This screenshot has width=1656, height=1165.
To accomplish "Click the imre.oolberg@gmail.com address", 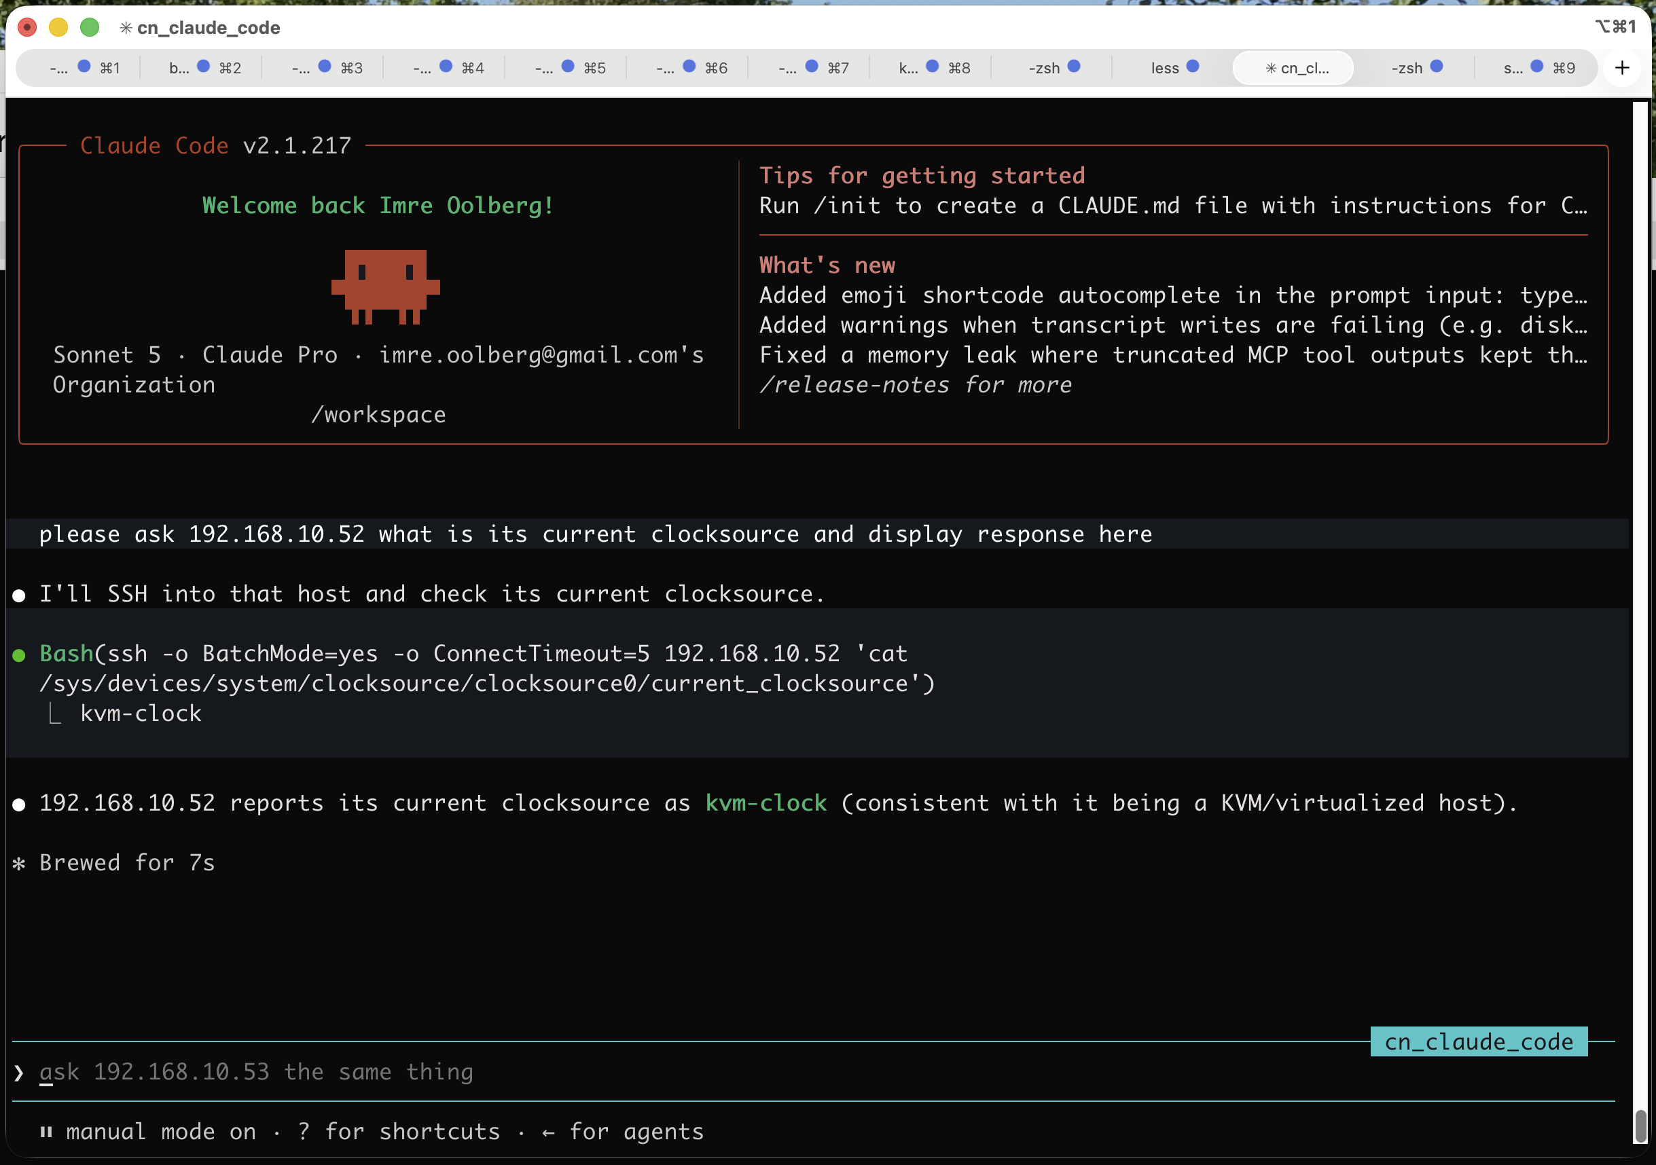I will 528,354.
